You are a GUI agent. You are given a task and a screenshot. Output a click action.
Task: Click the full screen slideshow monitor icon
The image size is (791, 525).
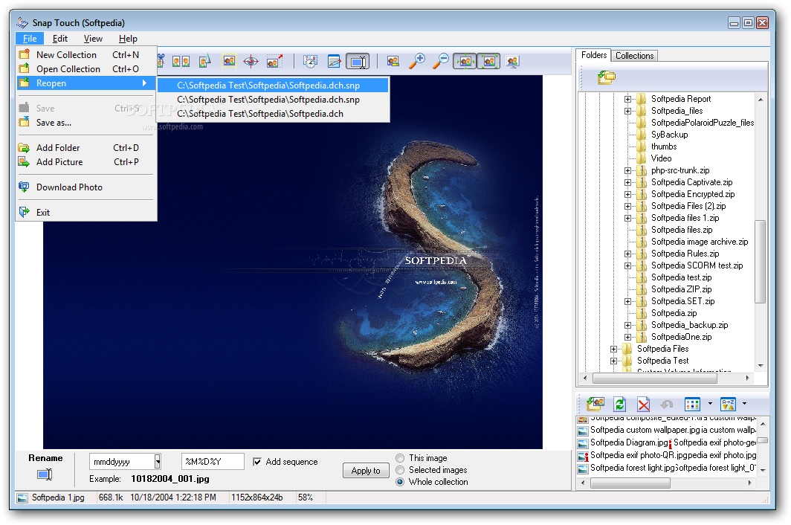(512, 62)
